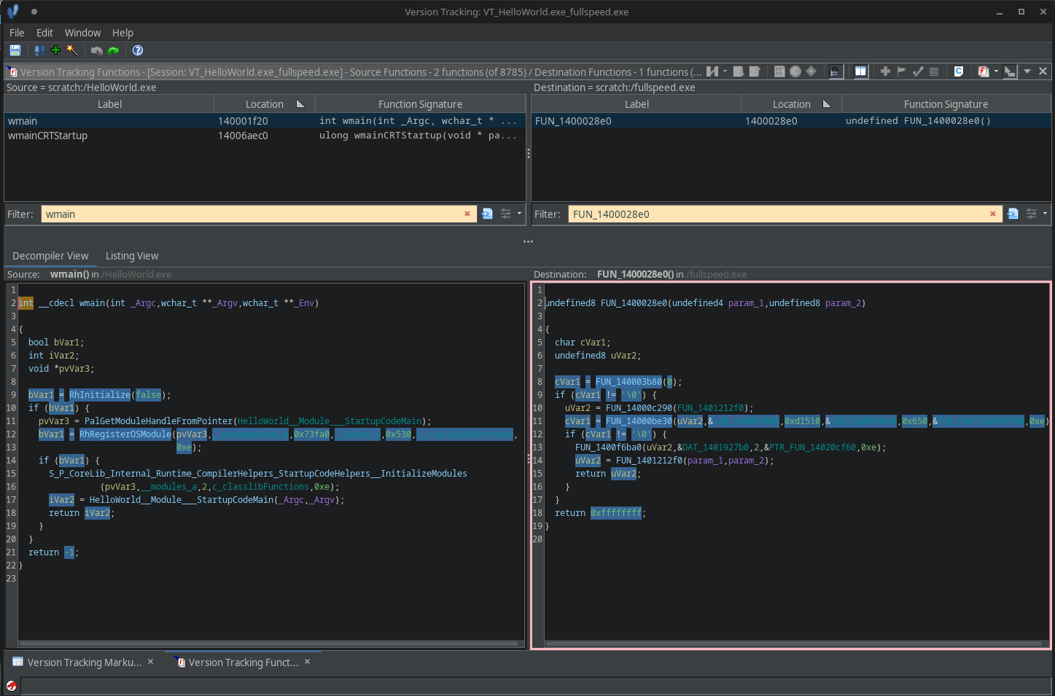Image resolution: width=1055 pixels, height=696 pixels.
Task: Click the destination decompiler horizontal scrollbar
Action: (x=793, y=644)
